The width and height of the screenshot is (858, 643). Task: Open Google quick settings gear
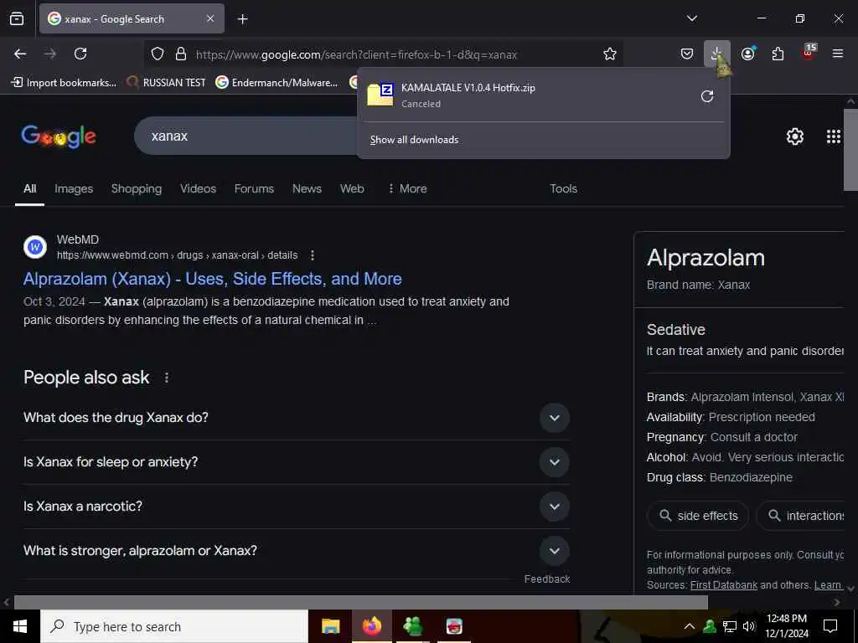(x=794, y=136)
